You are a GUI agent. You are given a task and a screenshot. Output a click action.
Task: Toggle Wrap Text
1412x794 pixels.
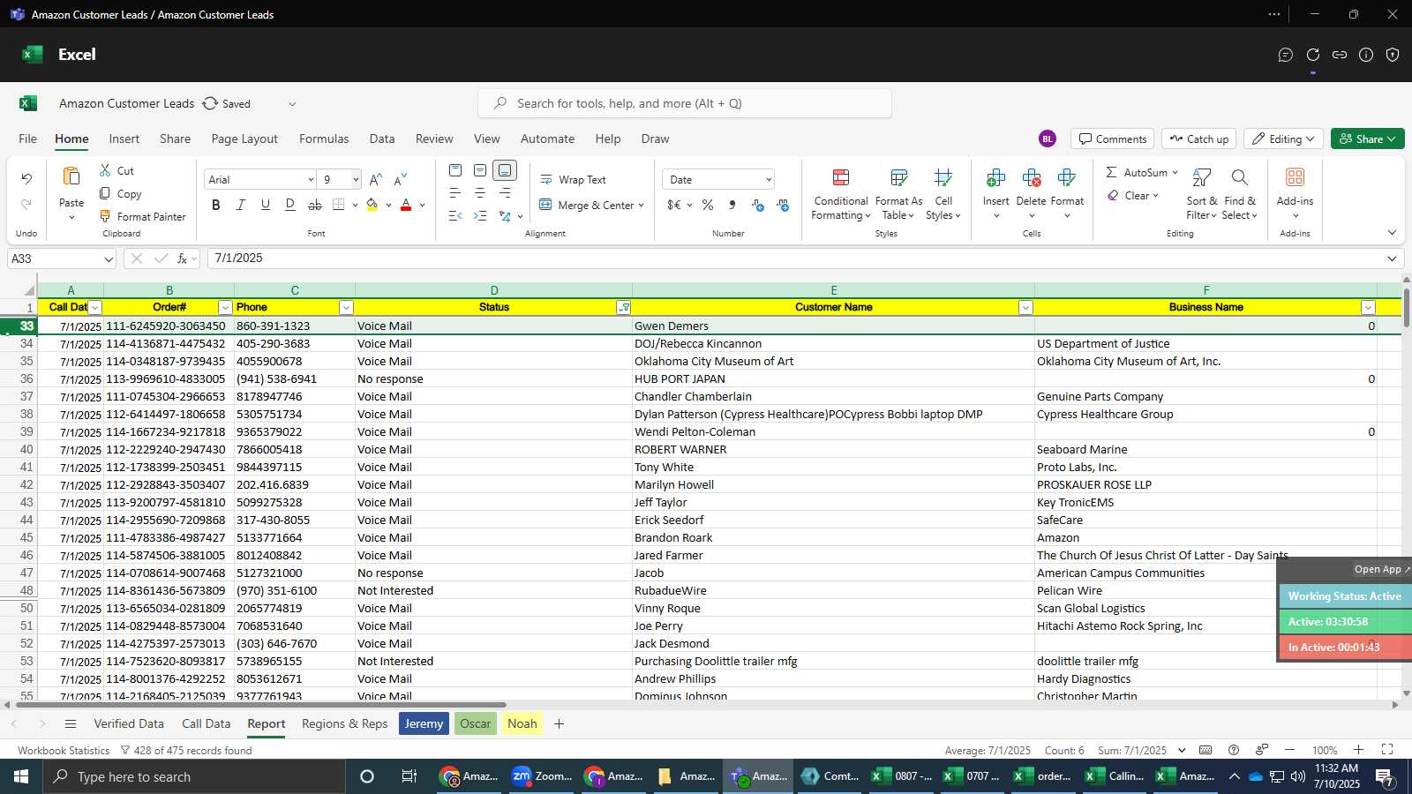point(574,179)
